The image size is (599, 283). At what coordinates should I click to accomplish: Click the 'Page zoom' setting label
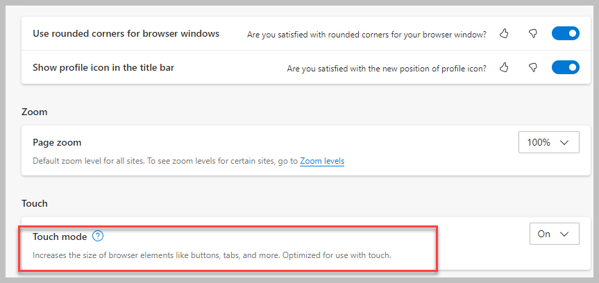[x=57, y=142]
